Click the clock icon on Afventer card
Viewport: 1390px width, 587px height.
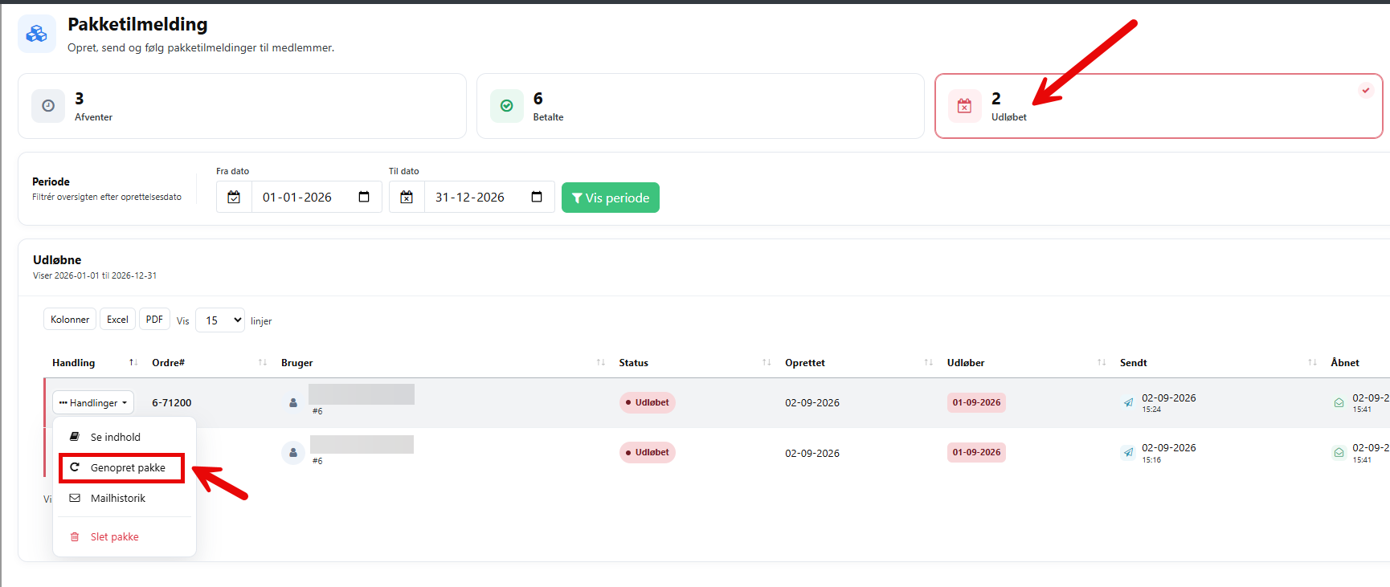[48, 106]
